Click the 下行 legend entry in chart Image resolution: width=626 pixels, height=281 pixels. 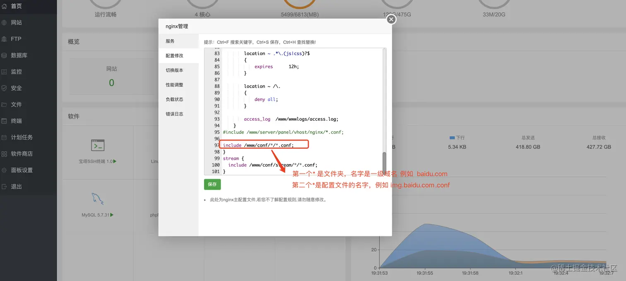[457, 138]
